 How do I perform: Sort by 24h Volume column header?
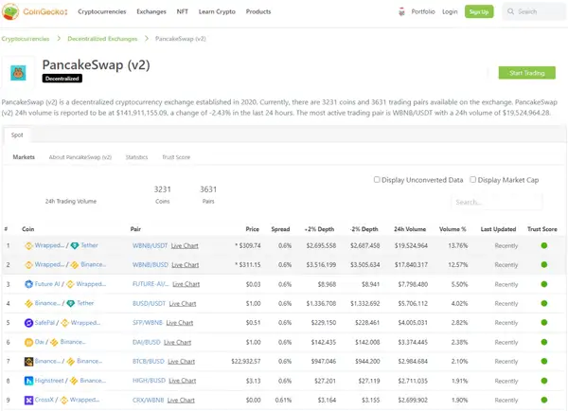[x=410, y=229]
